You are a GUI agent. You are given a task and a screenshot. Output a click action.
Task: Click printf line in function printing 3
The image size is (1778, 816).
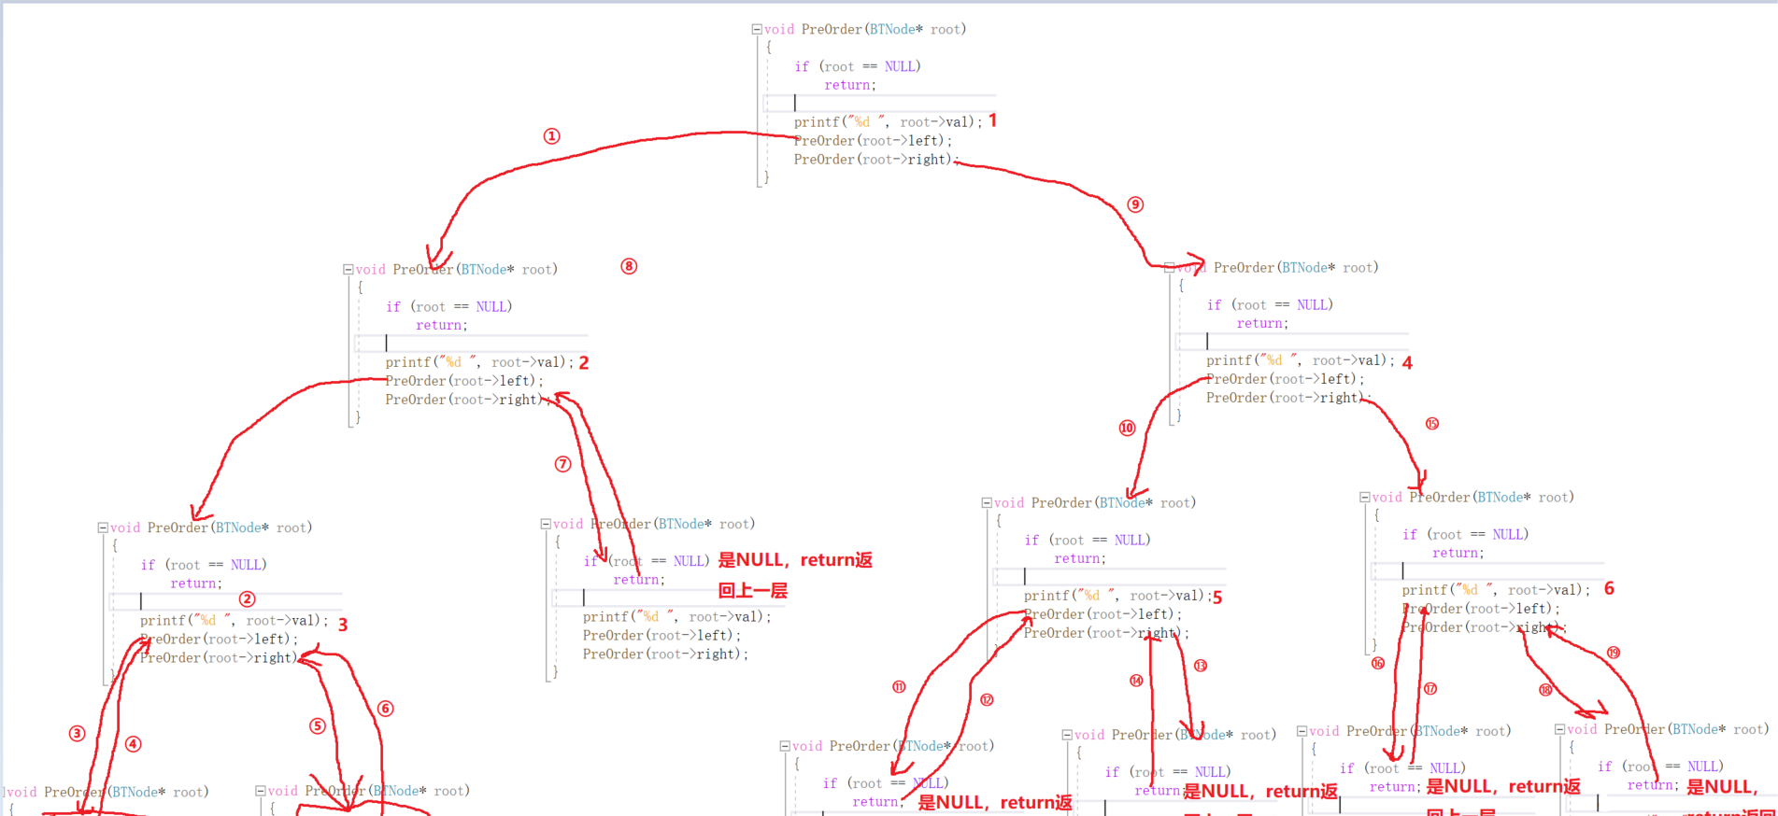[x=235, y=621]
